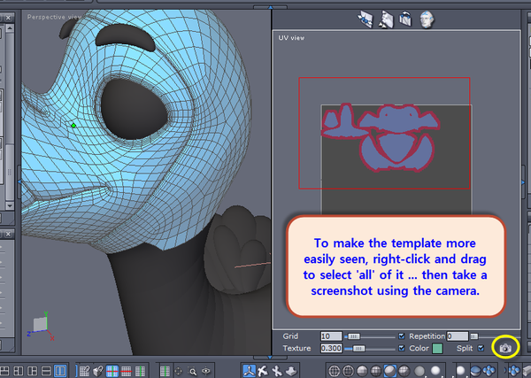Image resolution: width=531 pixels, height=378 pixels.
Task: Toggle the Texture checkbox beside Color
Action: point(402,348)
